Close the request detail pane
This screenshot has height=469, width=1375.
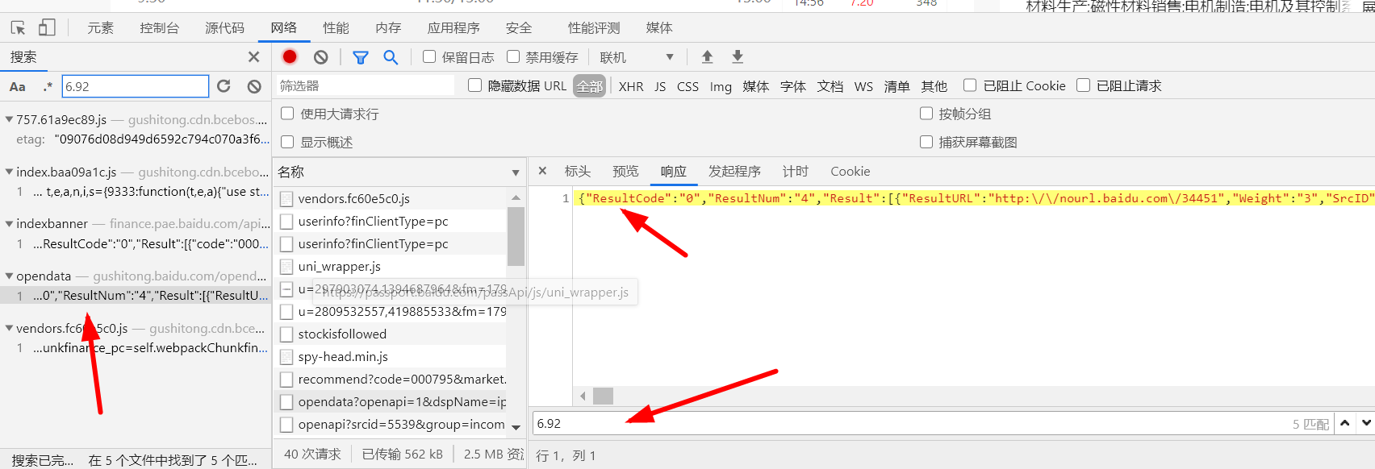click(542, 171)
